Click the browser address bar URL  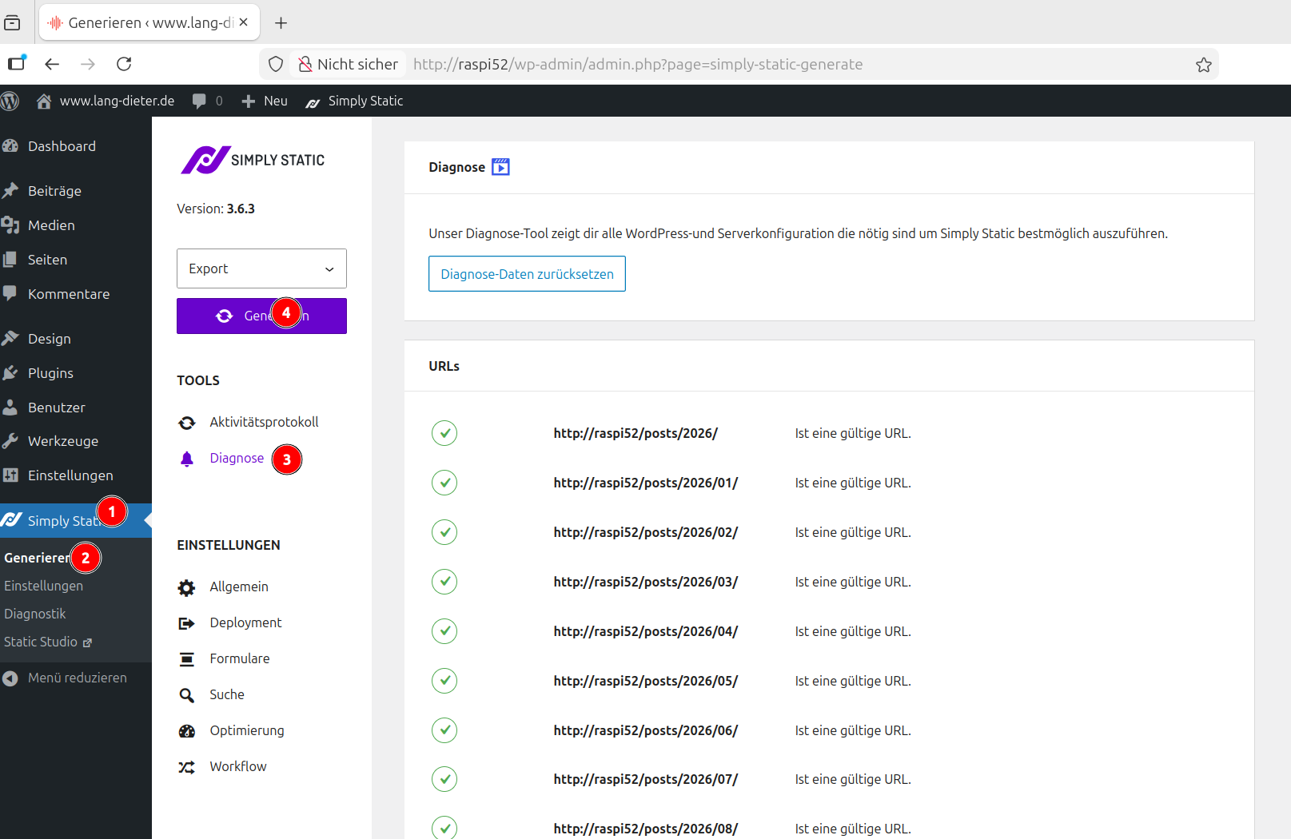[637, 65]
